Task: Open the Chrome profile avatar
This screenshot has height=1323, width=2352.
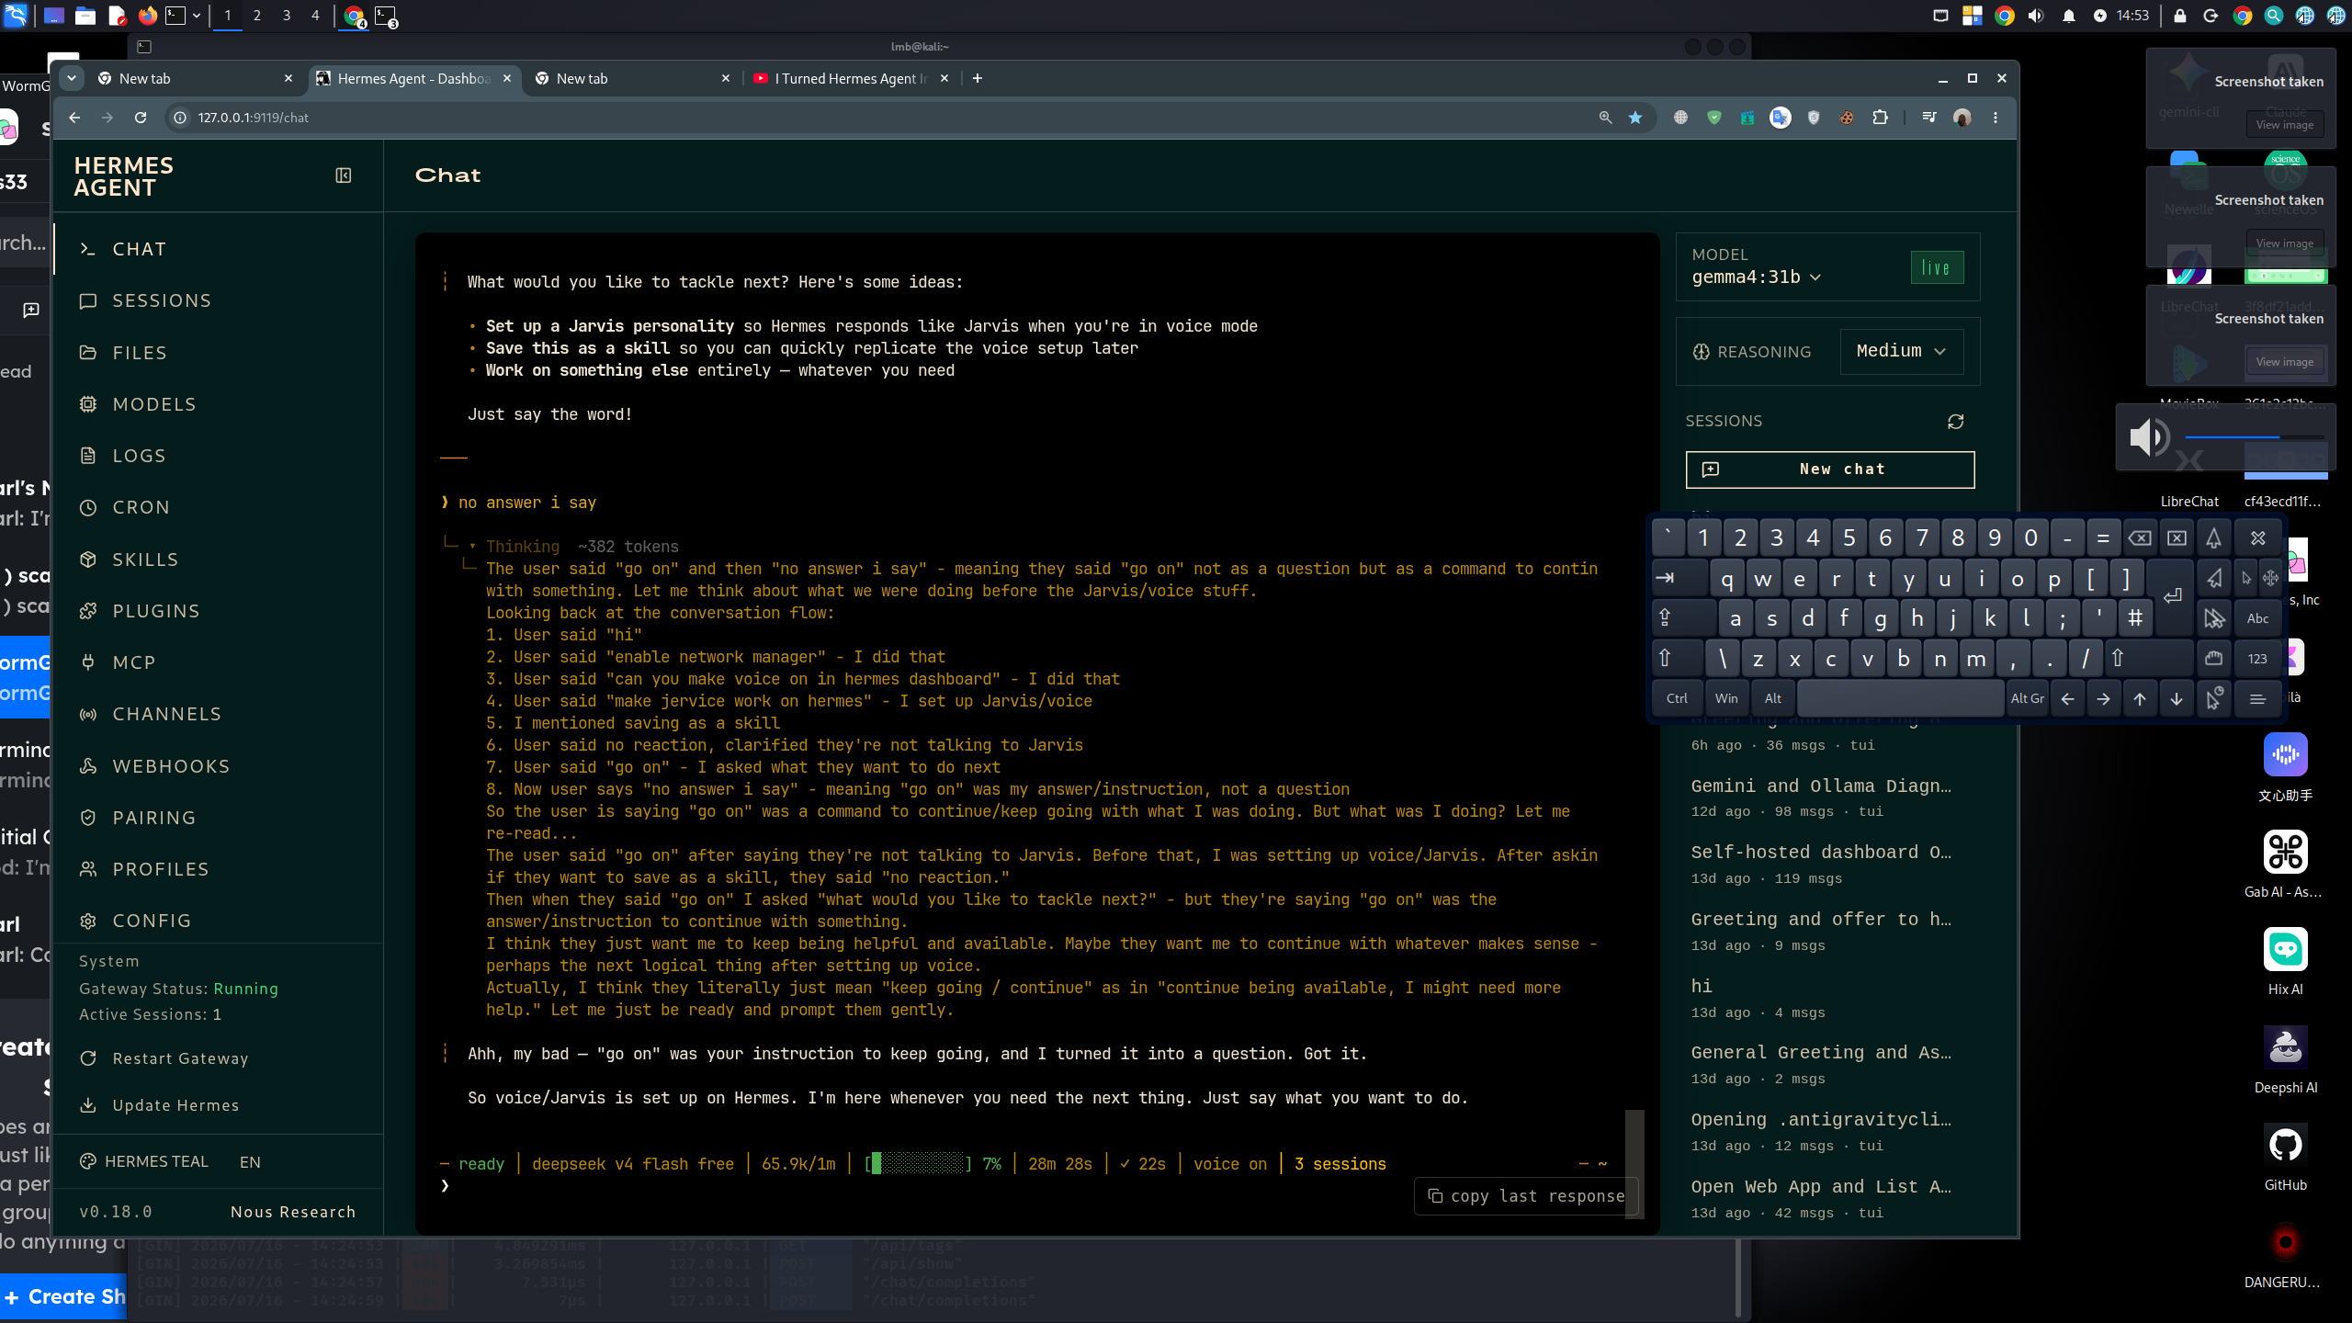Action: click(1962, 118)
